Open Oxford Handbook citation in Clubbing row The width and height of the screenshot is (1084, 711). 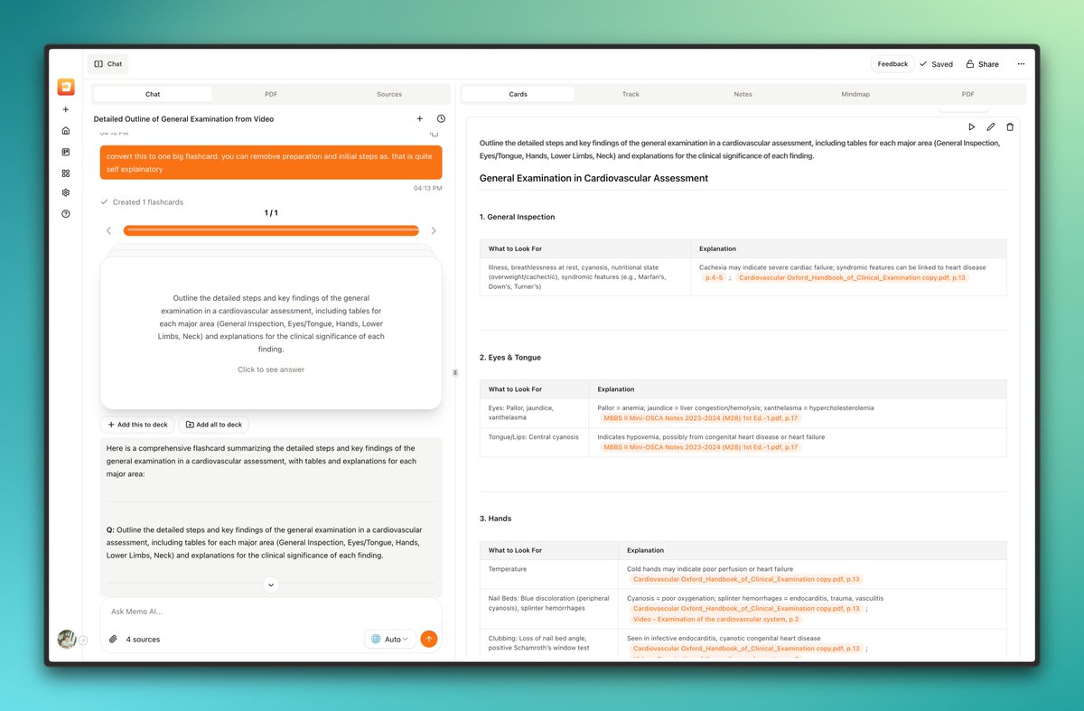pos(746,649)
